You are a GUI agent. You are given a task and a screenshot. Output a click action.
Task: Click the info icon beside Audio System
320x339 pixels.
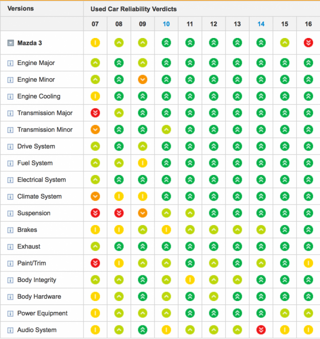pos(10,330)
